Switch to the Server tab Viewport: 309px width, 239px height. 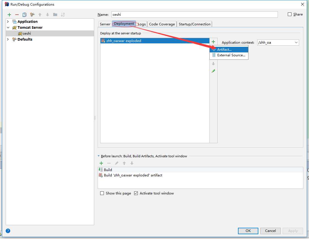click(105, 24)
